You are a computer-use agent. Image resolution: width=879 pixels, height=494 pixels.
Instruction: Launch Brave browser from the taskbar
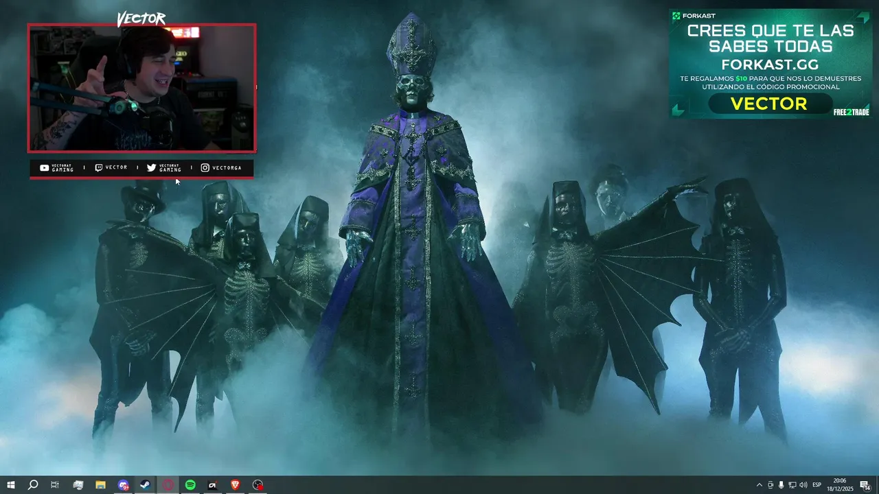coord(236,485)
